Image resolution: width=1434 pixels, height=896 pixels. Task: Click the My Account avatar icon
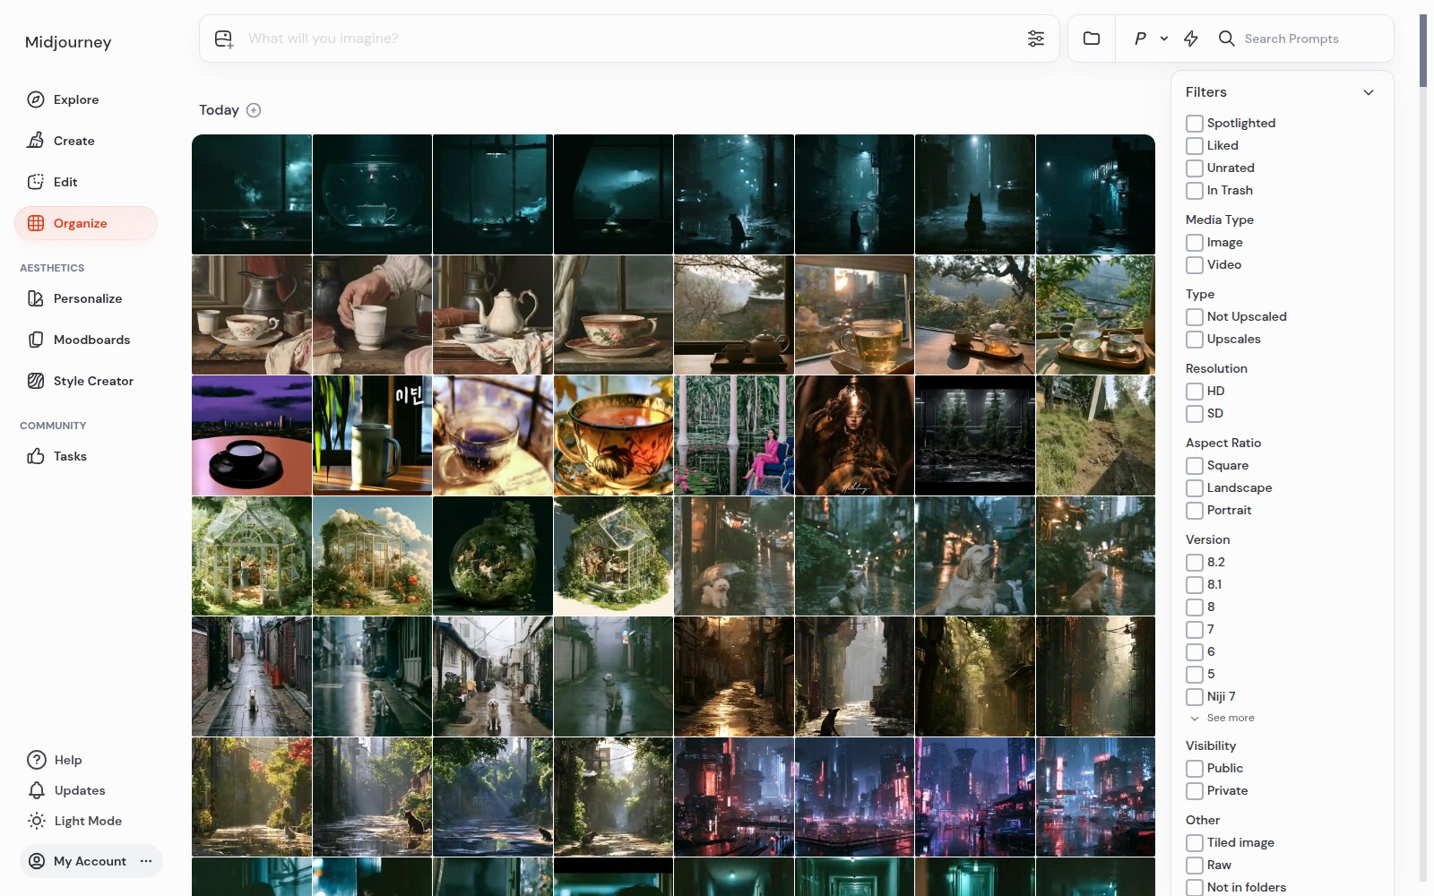click(37, 861)
